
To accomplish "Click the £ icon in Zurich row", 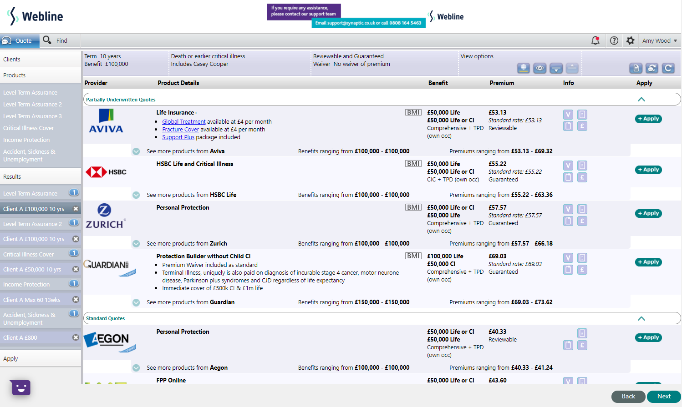I will tap(582, 221).
